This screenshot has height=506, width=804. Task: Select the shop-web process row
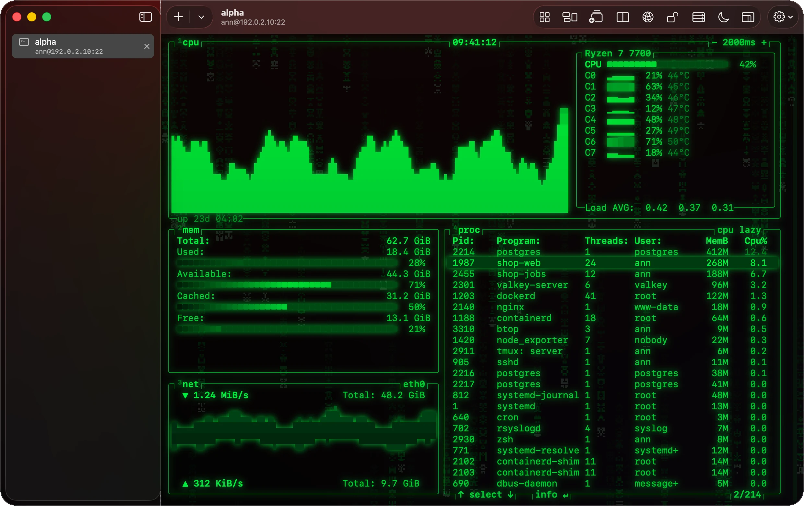pyautogui.click(x=612, y=263)
